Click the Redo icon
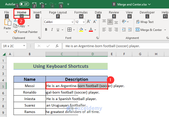169x117 pixels. pos(52,4)
